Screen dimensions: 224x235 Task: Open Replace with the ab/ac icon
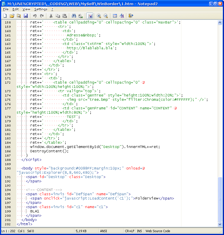pos(81,16)
